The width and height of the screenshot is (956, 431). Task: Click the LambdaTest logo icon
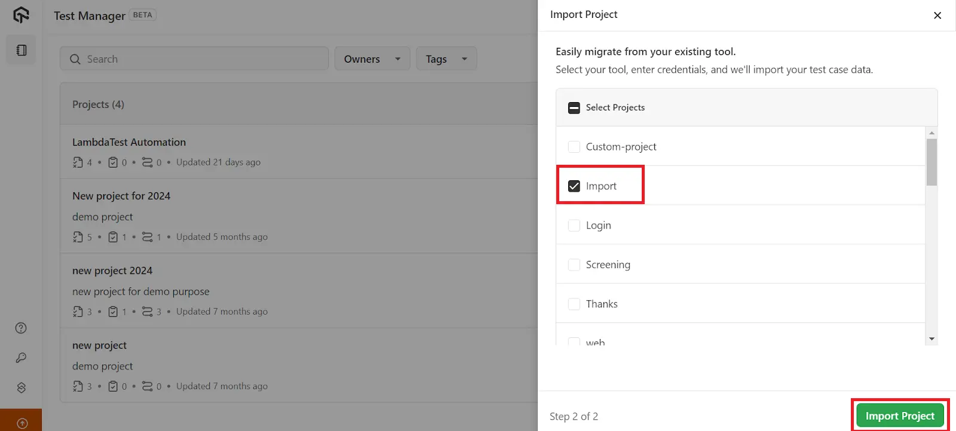click(21, 15)
